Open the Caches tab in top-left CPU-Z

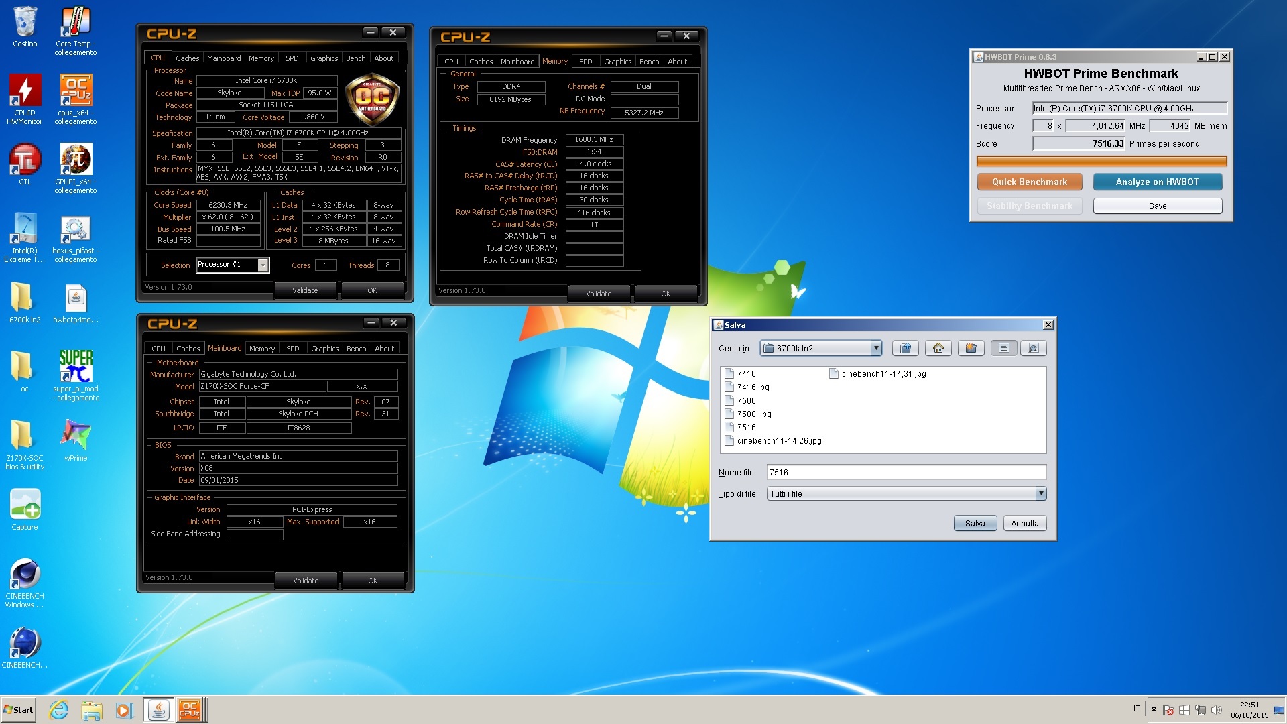coord(187,58)
